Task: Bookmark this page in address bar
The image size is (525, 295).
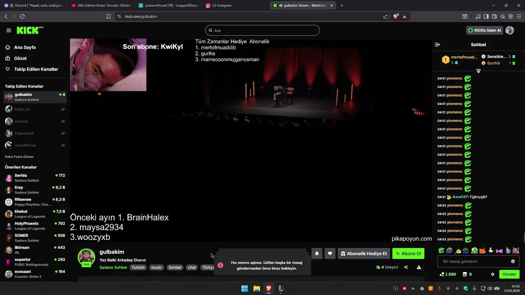Action: (x=108, y=16)
